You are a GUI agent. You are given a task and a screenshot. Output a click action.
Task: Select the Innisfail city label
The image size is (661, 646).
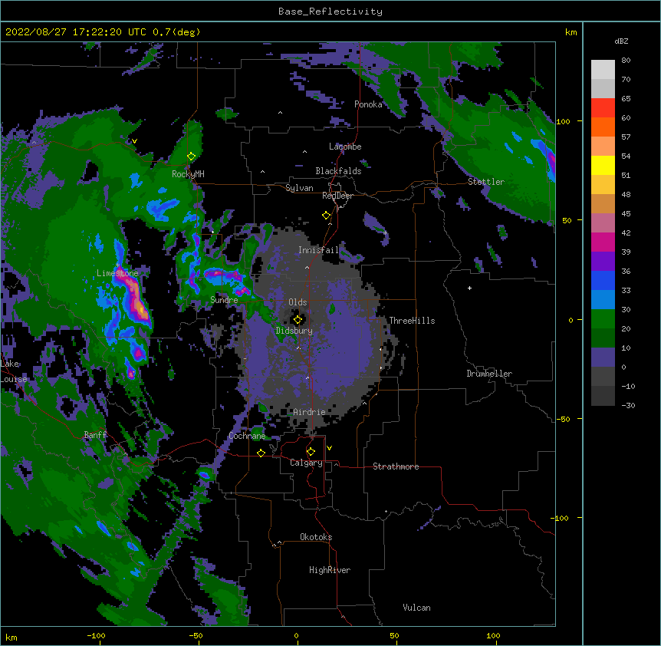[x=318, y=250]
